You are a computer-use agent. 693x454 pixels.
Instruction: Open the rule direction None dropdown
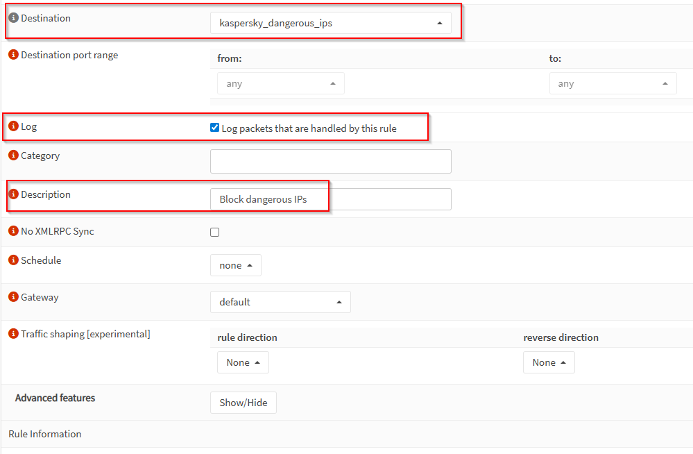point(243,362)
